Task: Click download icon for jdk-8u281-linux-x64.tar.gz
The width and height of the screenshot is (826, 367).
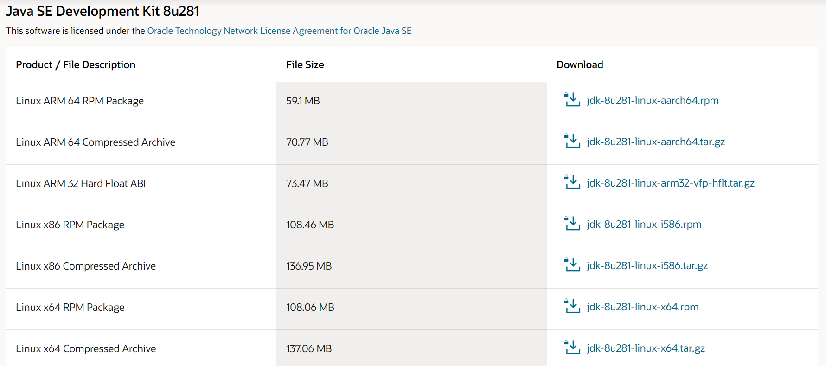Action: click(x=572, y=348)
